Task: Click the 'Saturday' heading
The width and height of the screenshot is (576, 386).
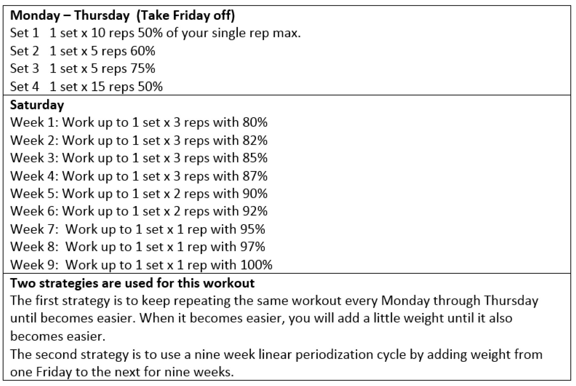Action: pos(37,105)
